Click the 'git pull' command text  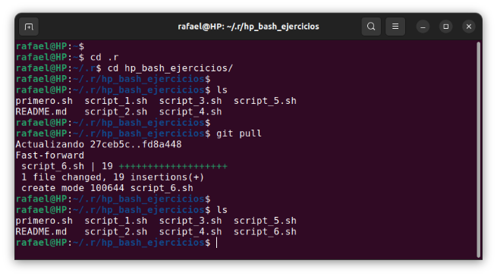(x=239, y=133)
